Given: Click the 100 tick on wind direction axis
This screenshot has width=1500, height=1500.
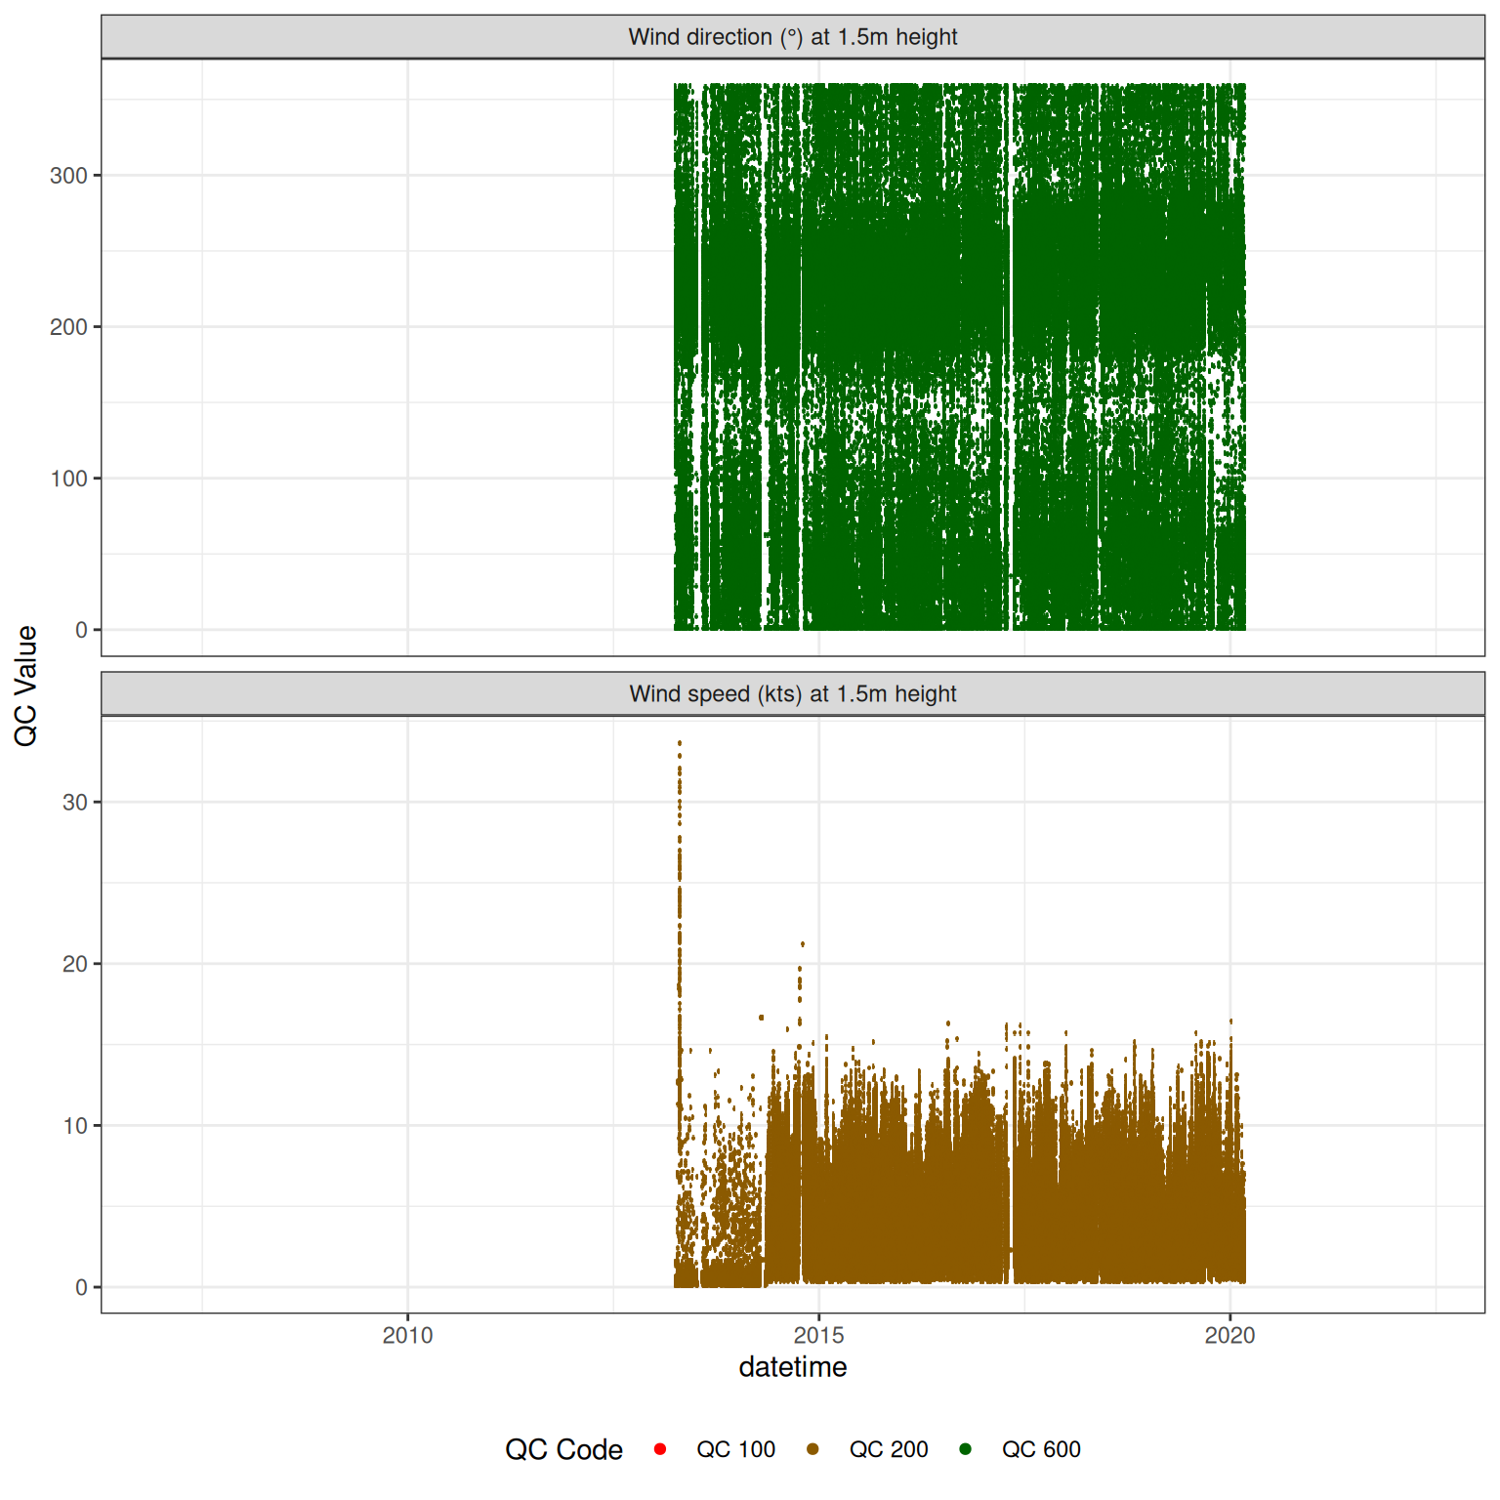Looking at the screenshot, I should (x=68, y=479).
